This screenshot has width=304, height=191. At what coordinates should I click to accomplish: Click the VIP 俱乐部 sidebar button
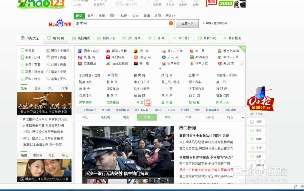coord(256,114)
